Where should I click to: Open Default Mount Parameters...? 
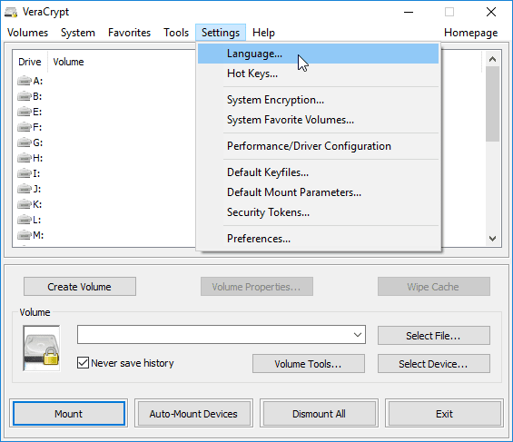click(x=318, y=192)
